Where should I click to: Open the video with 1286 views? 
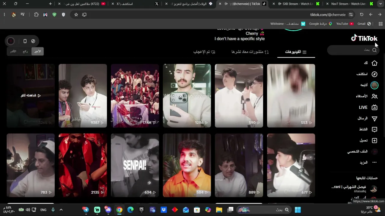187,96
